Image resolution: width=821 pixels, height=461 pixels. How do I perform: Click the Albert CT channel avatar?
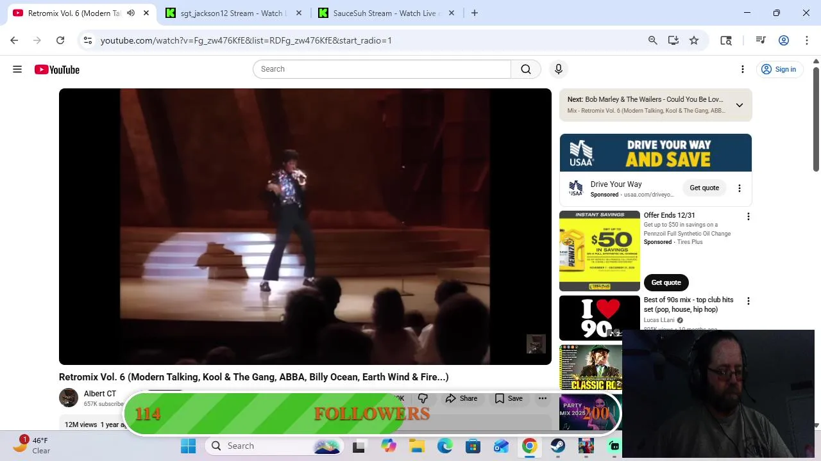point(69,398)
